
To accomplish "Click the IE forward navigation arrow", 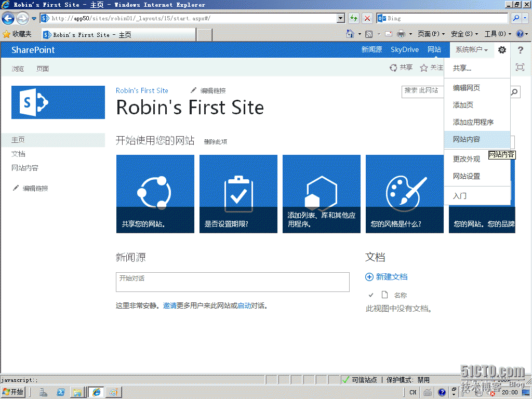I will tap(22, 18).
